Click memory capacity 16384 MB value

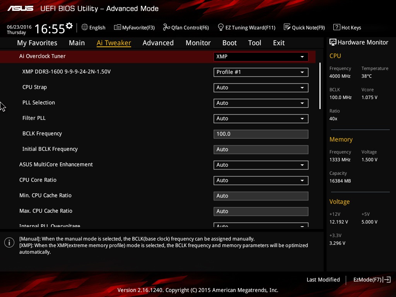(x=340, y=181)
